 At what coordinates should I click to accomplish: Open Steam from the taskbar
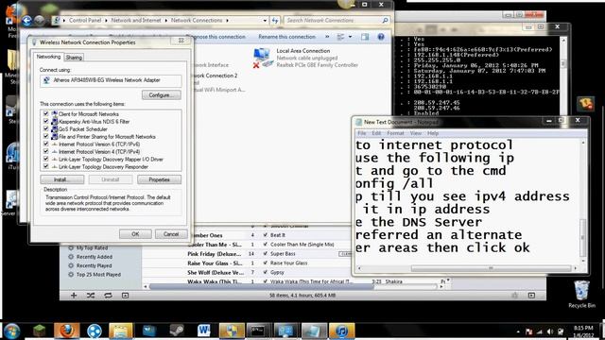[x=177, y=331]
